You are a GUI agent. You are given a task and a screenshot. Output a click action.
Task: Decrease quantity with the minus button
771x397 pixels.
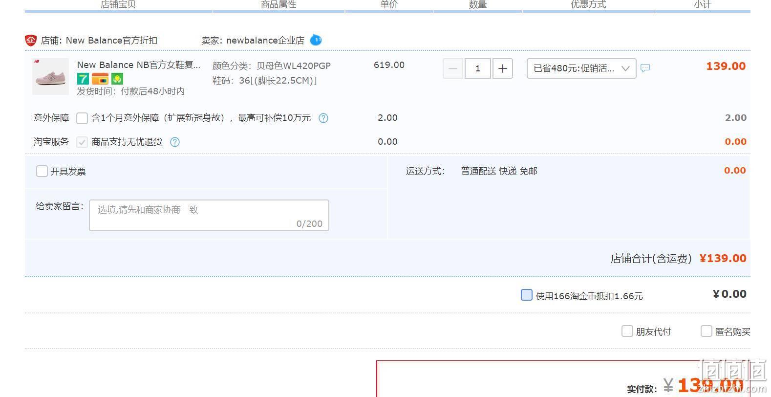[453, 68]
